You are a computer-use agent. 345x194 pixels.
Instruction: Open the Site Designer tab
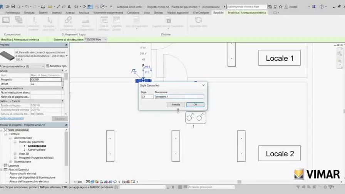(x=201, y=13)
